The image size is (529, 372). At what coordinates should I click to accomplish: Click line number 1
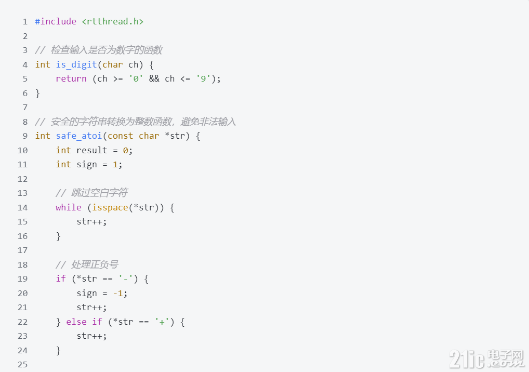click(25, 22)
